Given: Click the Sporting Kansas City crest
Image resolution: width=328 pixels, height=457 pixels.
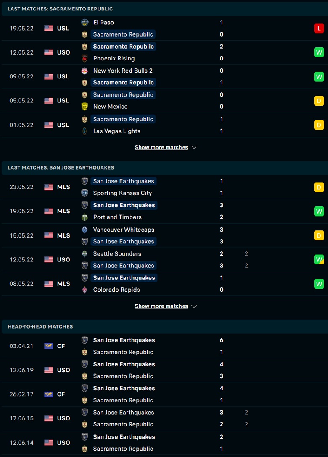Looking at the screenshot, I should (85, 193).
